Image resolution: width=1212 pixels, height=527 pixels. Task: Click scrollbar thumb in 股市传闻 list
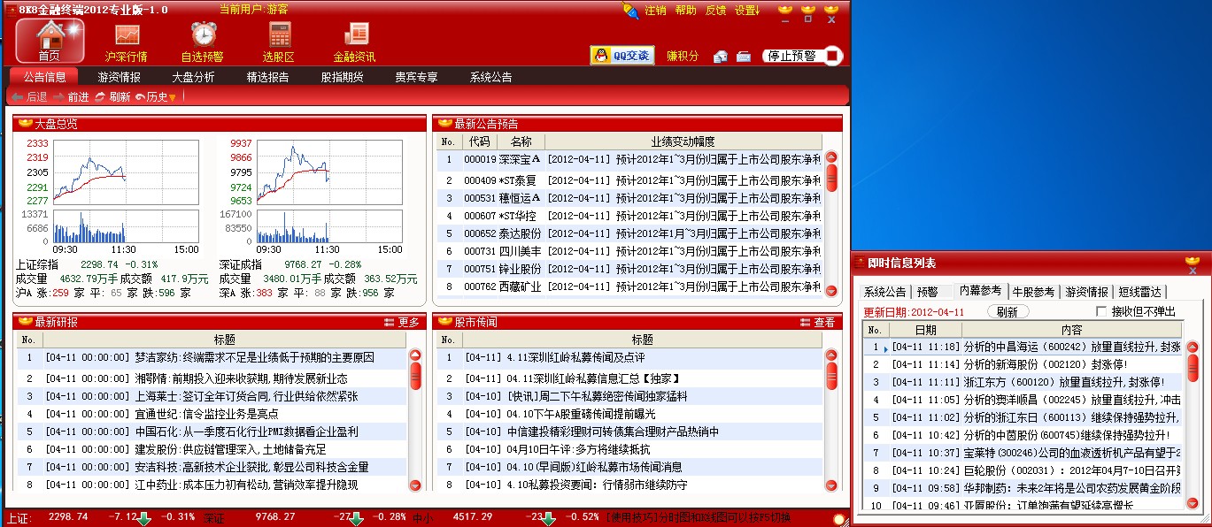831,374
